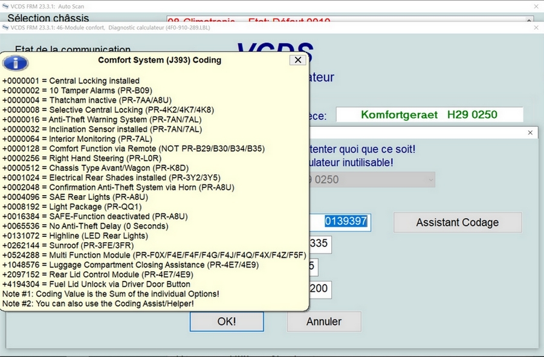Click the 'Highline (LED Rear Lights)' line
This screenshot has height=357, width=544.
tap(76, 236)
